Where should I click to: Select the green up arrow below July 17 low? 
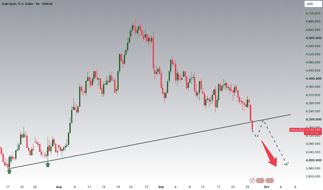click(x=9, y=171)
